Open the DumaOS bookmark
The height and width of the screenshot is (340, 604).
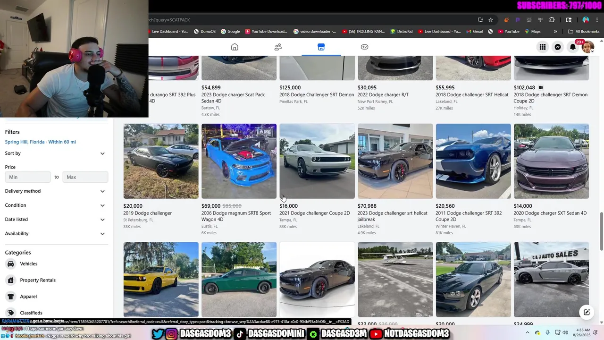point(204,32)
